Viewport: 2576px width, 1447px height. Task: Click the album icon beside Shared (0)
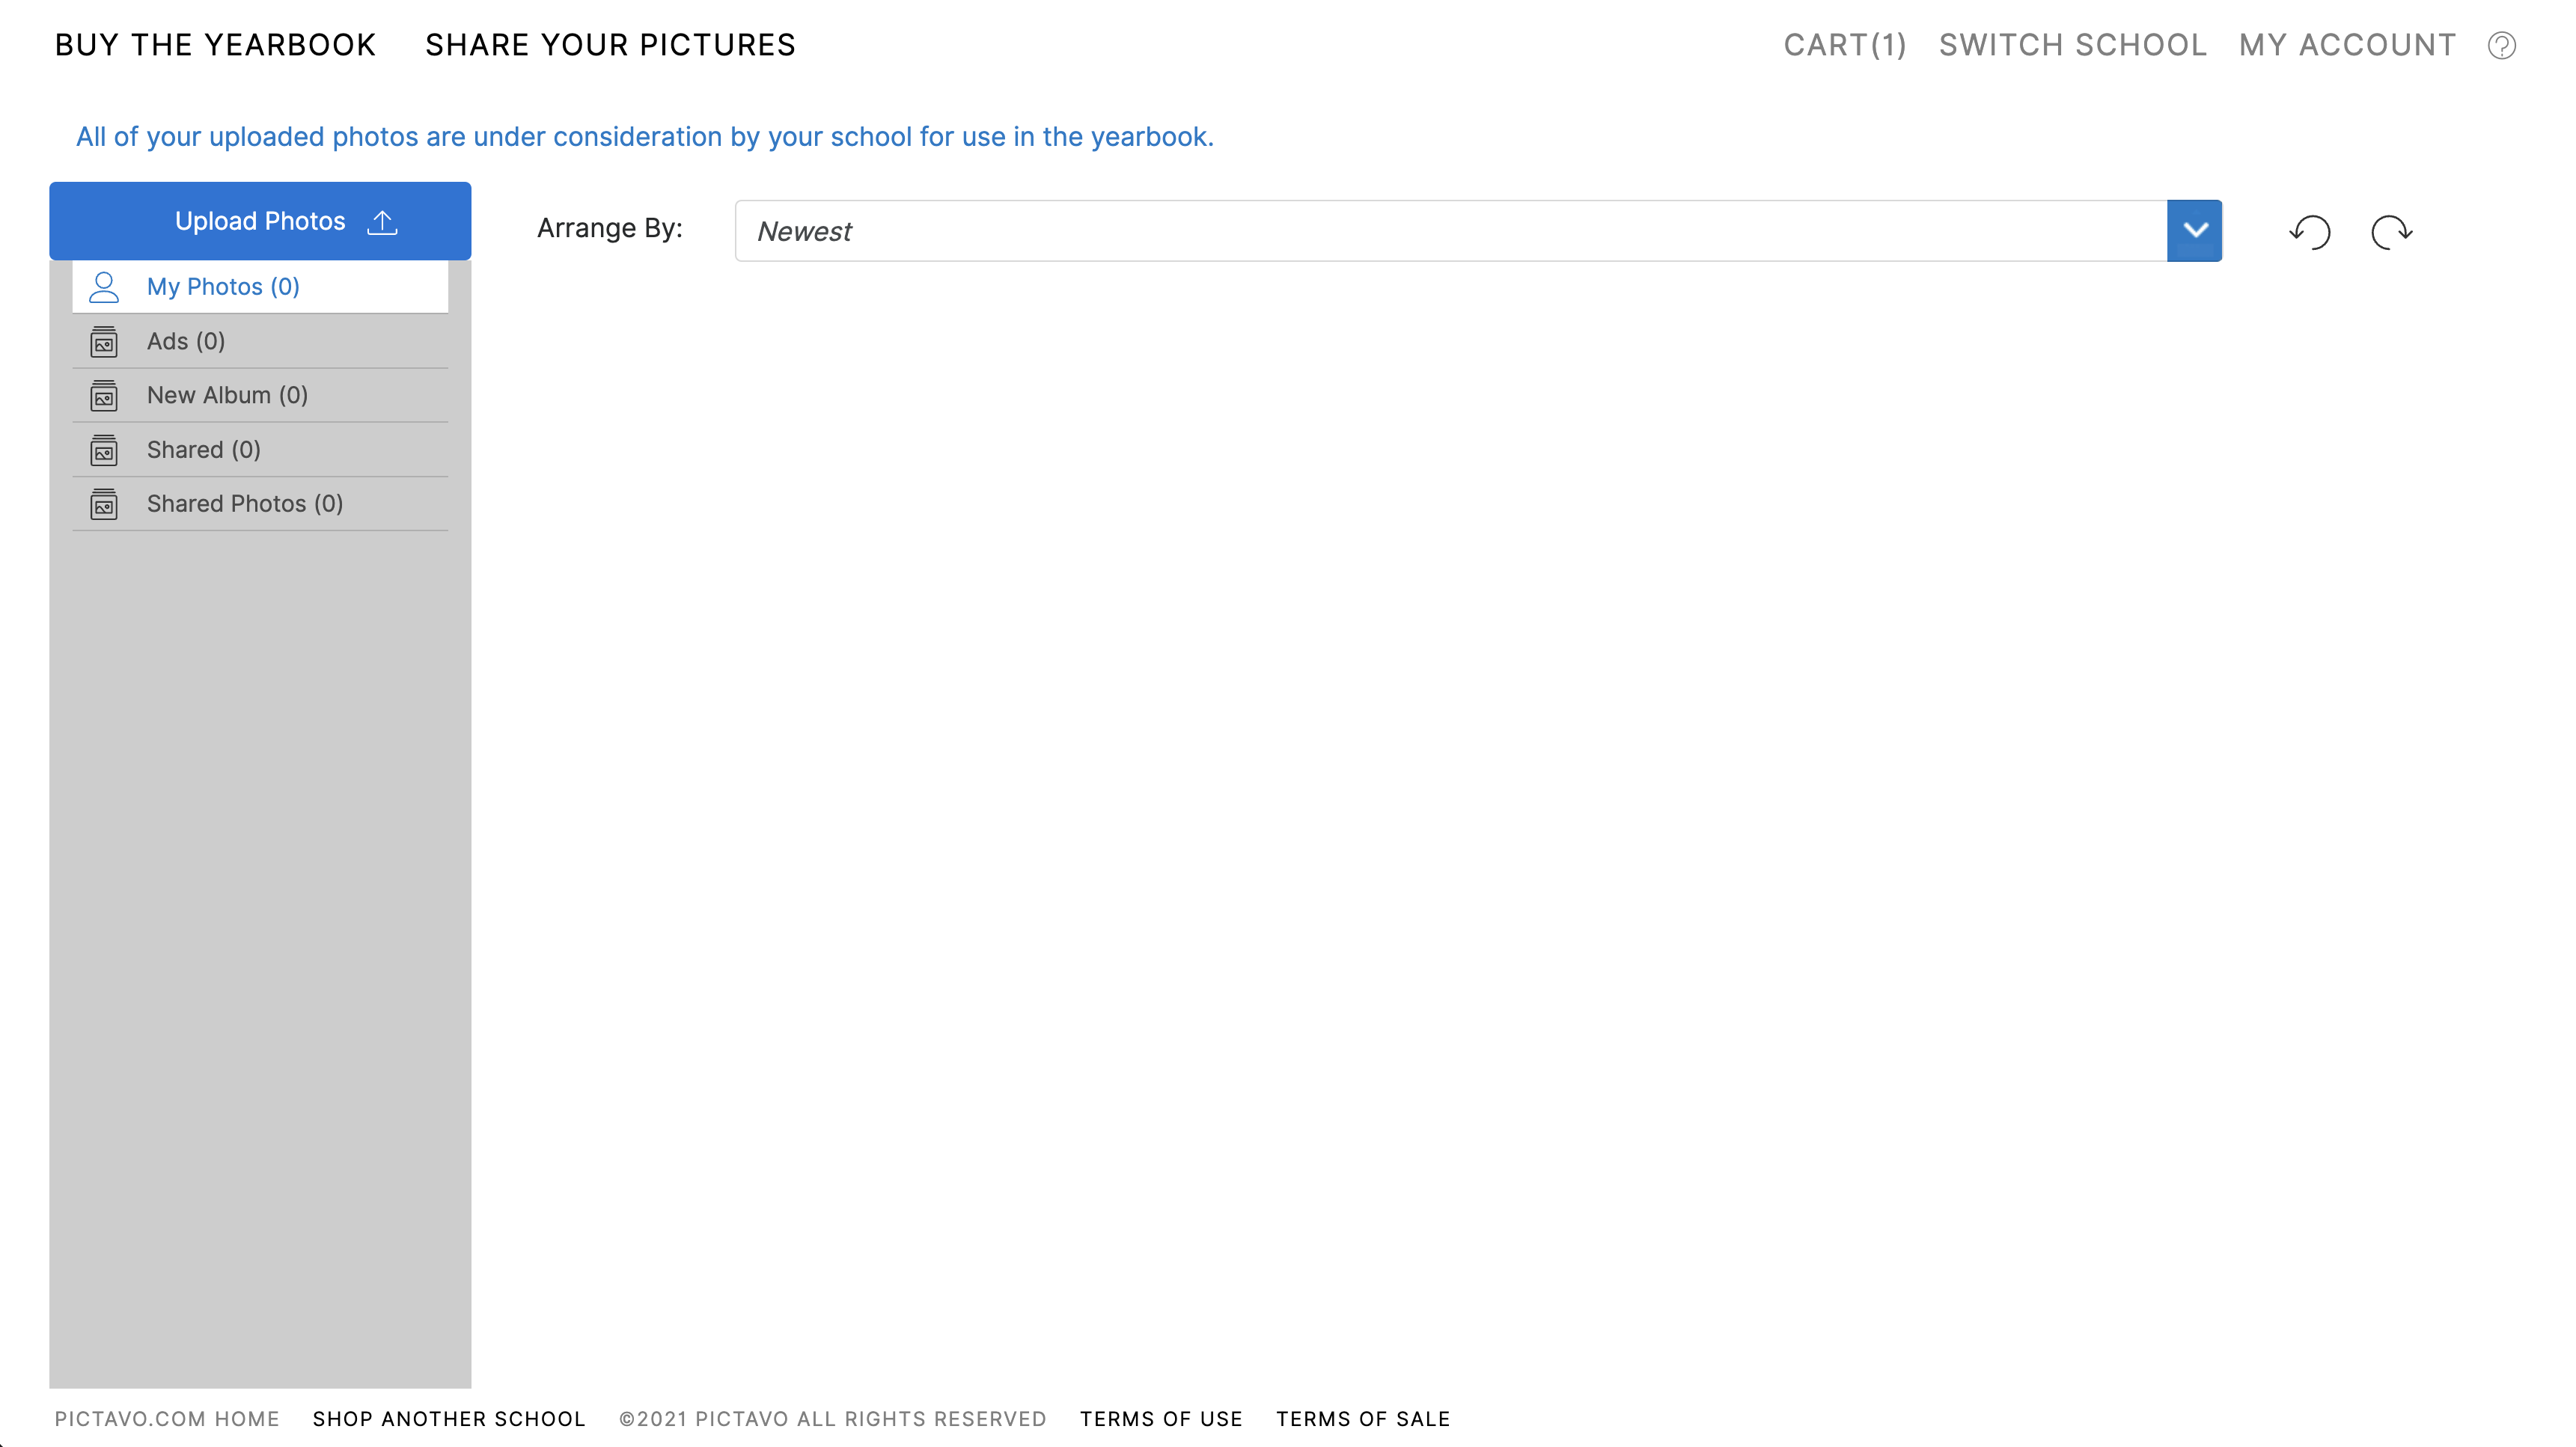pyautogui.click(x=104, y=450)
